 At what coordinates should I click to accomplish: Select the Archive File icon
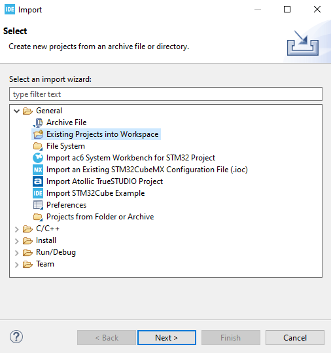tap(38, 122)
